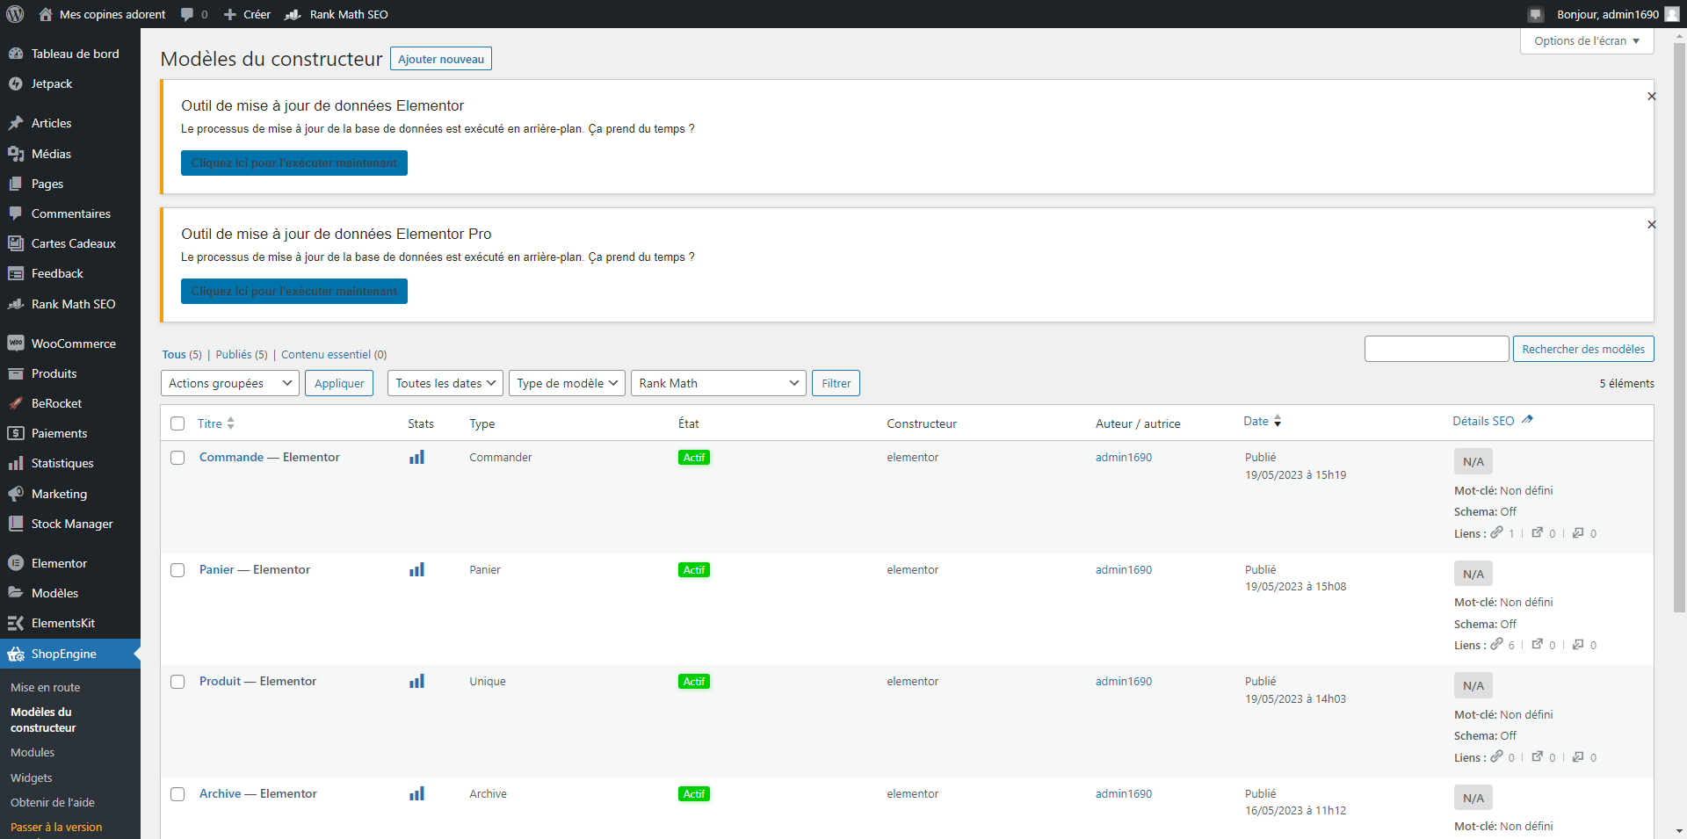Open Widgets submenu item
The height and width of the screenshot is (839, 1687).
pyautogui.click(x=32, y=778)
